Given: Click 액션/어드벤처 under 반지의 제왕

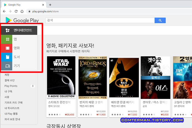Looking at the screenshot, I should (87, 106).
